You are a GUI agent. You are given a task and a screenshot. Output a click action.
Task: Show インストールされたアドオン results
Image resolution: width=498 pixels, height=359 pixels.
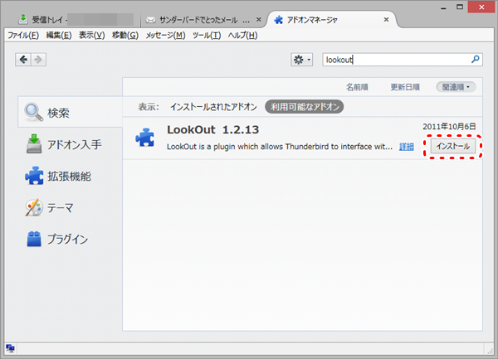[213, 107]
